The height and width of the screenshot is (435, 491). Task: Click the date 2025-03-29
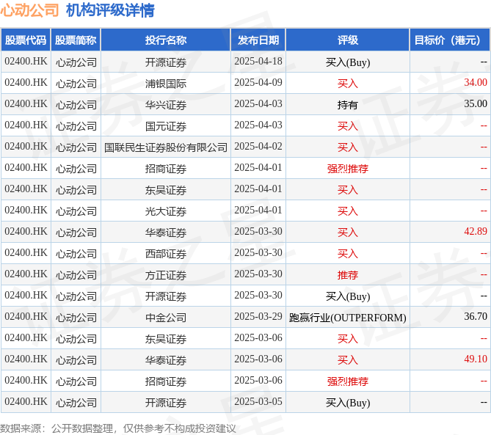point(258,316)
